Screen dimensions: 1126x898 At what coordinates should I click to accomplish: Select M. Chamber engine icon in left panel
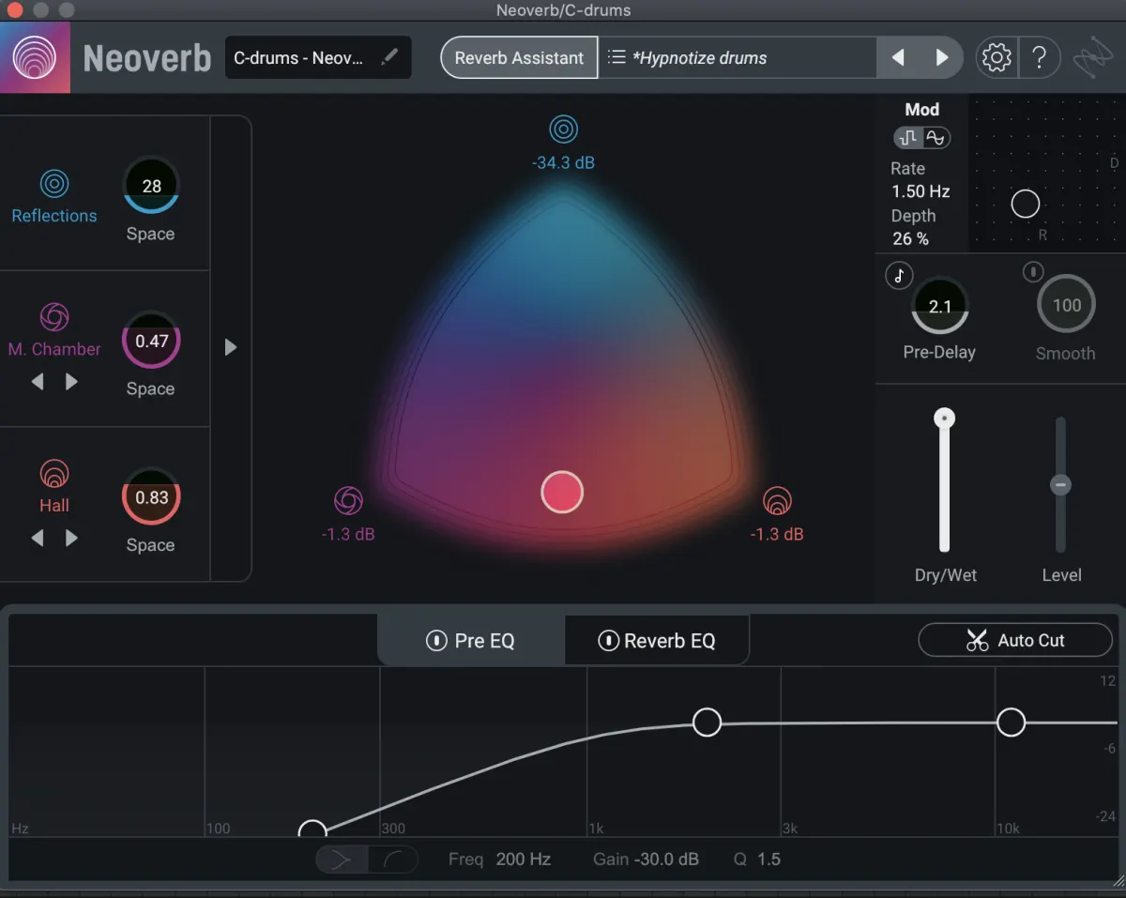pos(54,316)
